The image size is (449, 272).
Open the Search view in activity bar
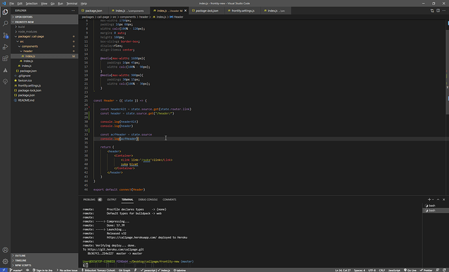point(5,22)
